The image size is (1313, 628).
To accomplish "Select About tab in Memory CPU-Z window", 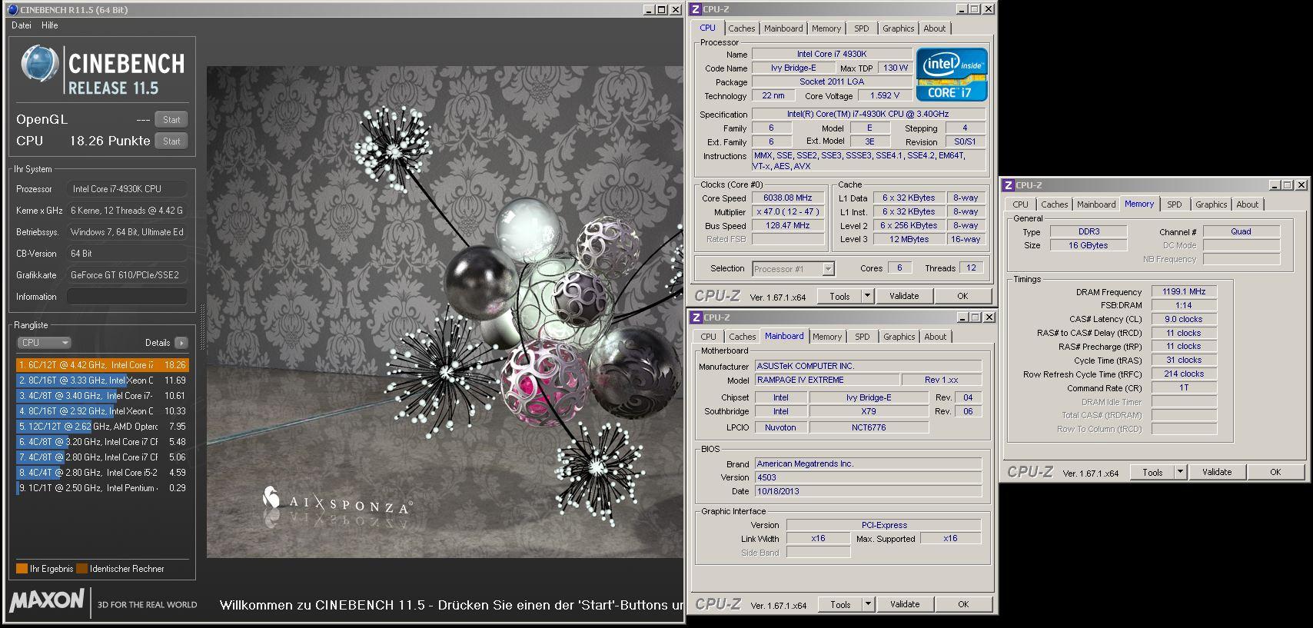I will [1247, 204].
